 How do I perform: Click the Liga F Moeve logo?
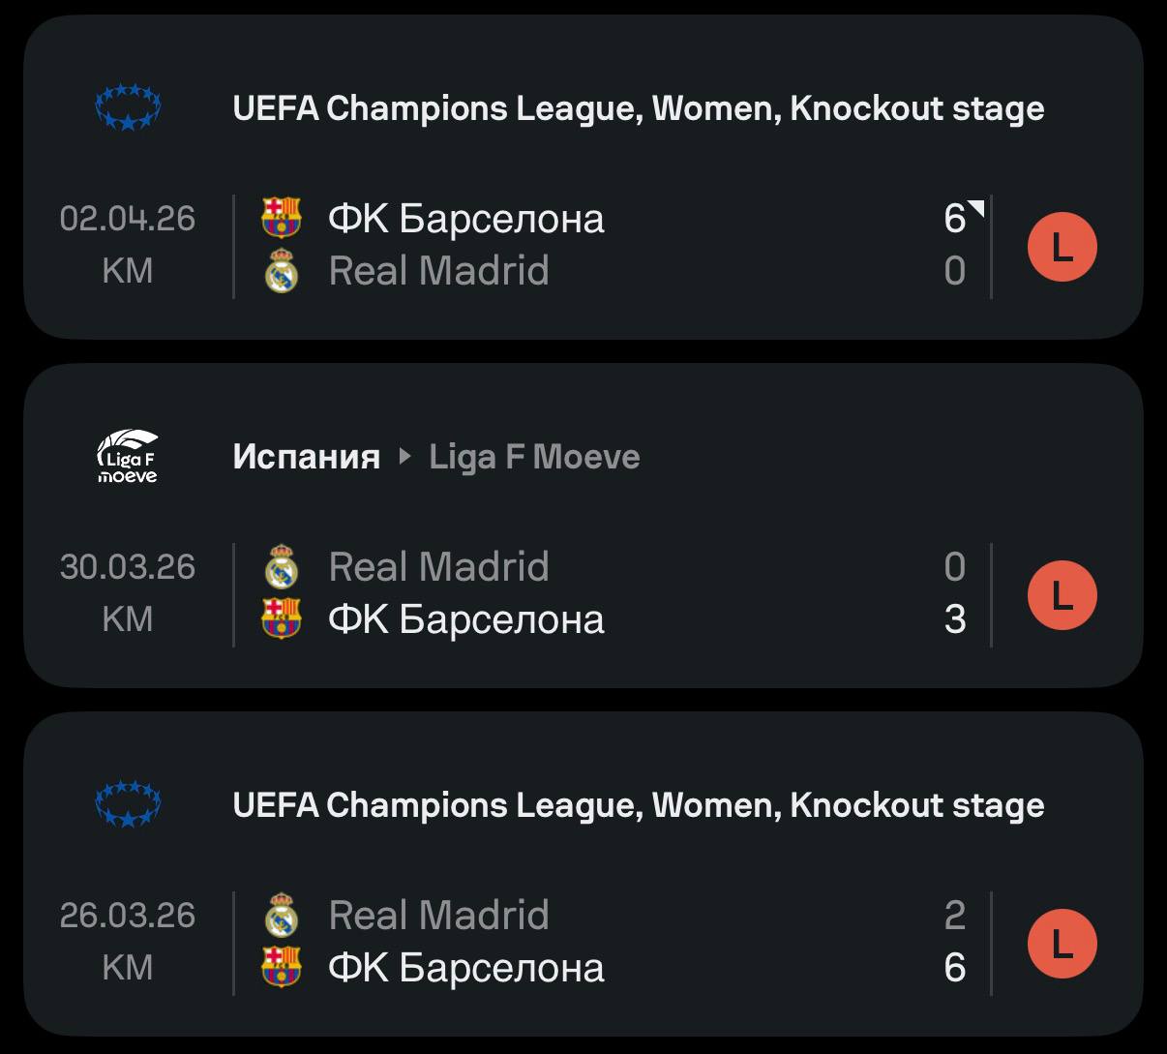(x=128, y=456)
